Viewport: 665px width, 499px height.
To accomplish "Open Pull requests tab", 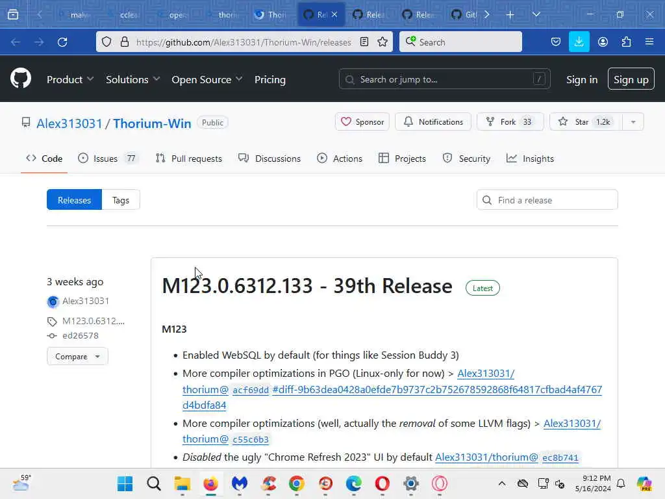I will (x=189, y=159).
